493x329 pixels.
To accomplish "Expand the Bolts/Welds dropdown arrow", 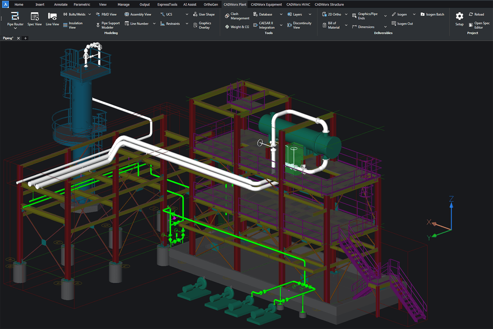I will (90, 14).
